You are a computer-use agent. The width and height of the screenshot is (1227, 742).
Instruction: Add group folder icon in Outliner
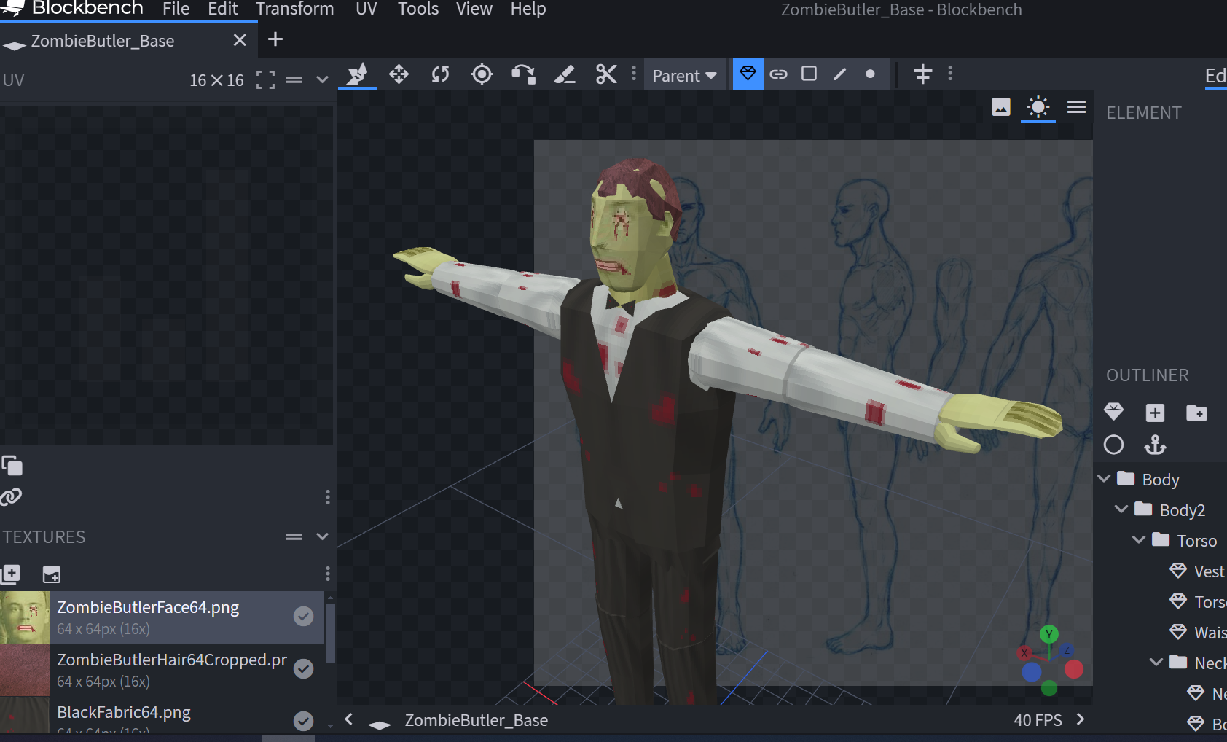pyautogui.click(x=1196, y=413)
